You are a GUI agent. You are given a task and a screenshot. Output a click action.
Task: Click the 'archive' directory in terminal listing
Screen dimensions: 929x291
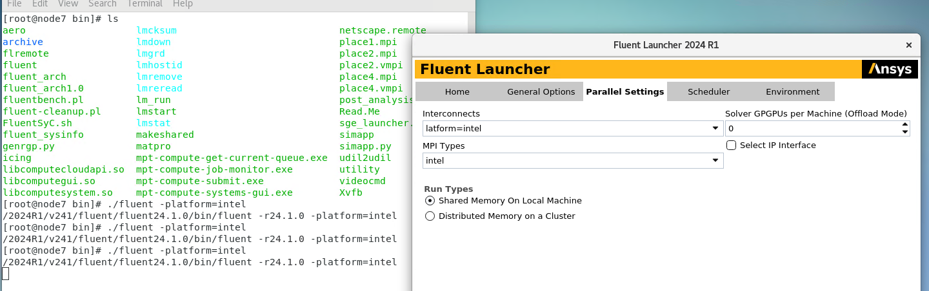point(23,42)
